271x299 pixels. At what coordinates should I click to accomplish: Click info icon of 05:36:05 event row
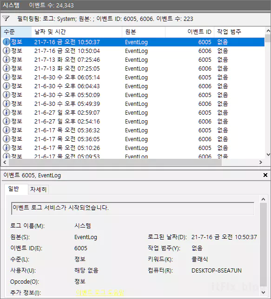click(7, 139)
